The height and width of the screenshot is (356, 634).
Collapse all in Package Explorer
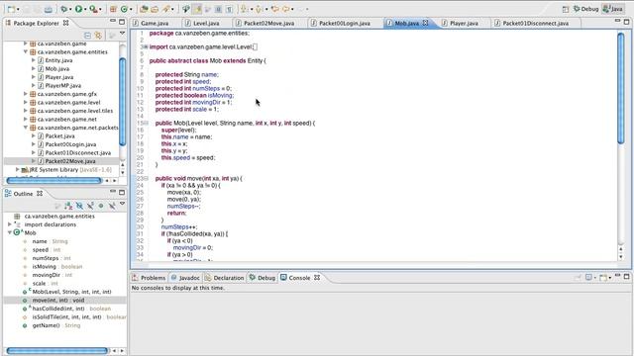pyautogui.click(x=87, y=36)
